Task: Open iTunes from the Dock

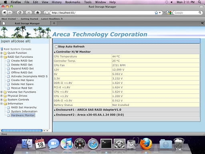Action: point(66,144)
